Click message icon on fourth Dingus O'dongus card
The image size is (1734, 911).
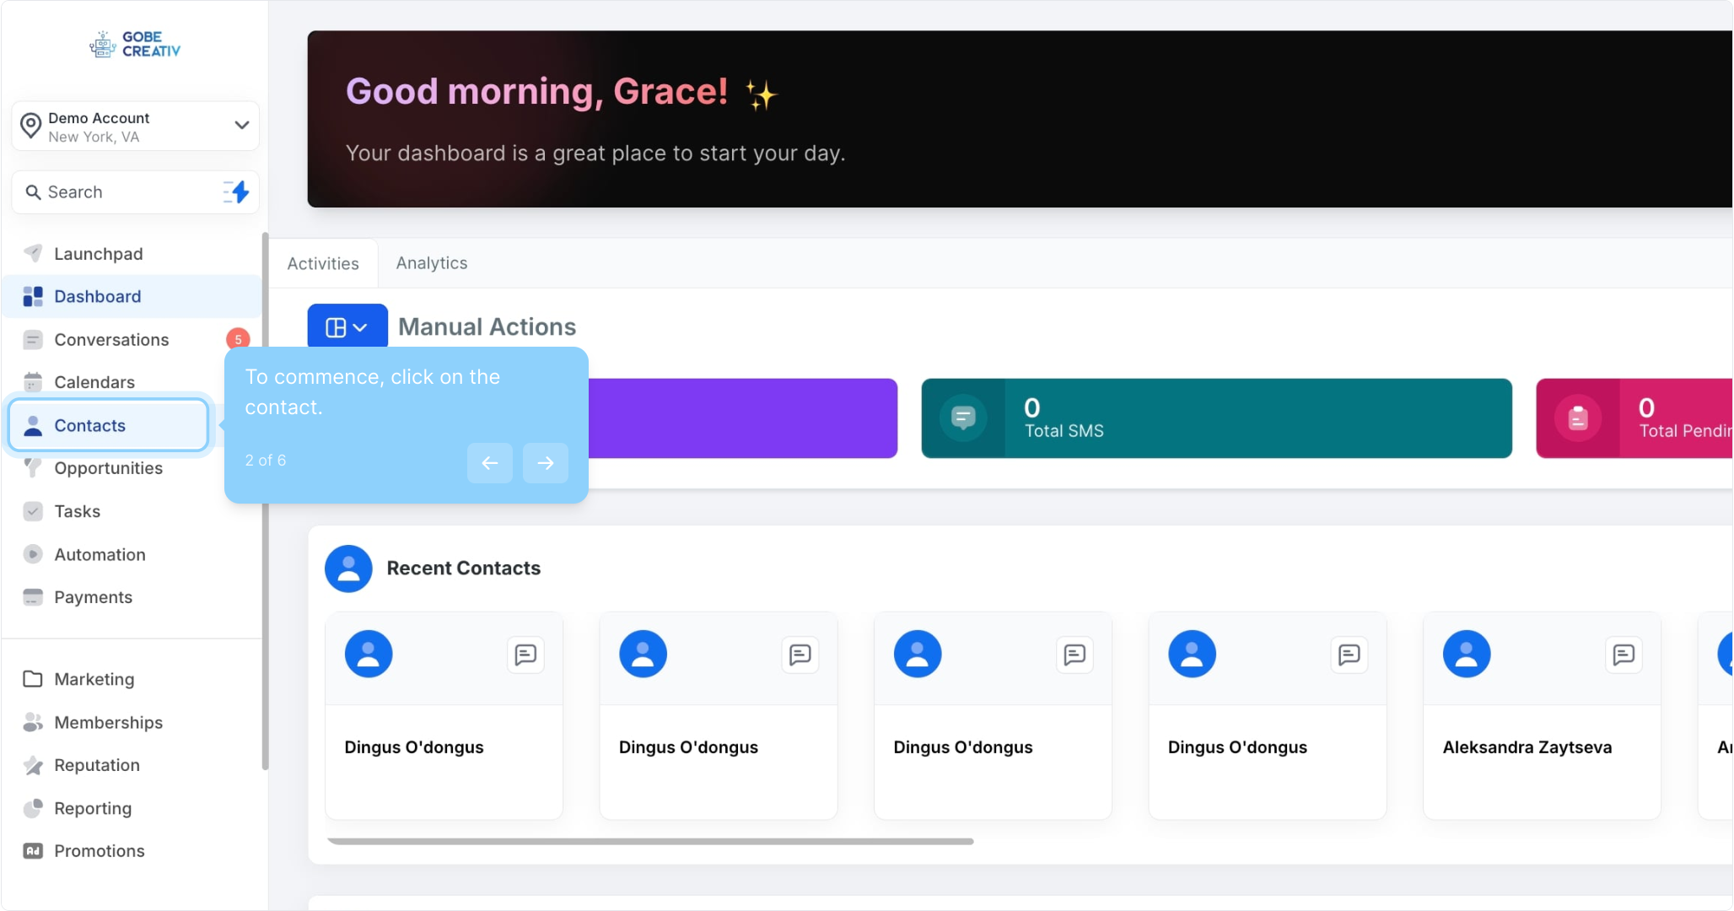click(x=1349, y=655)
